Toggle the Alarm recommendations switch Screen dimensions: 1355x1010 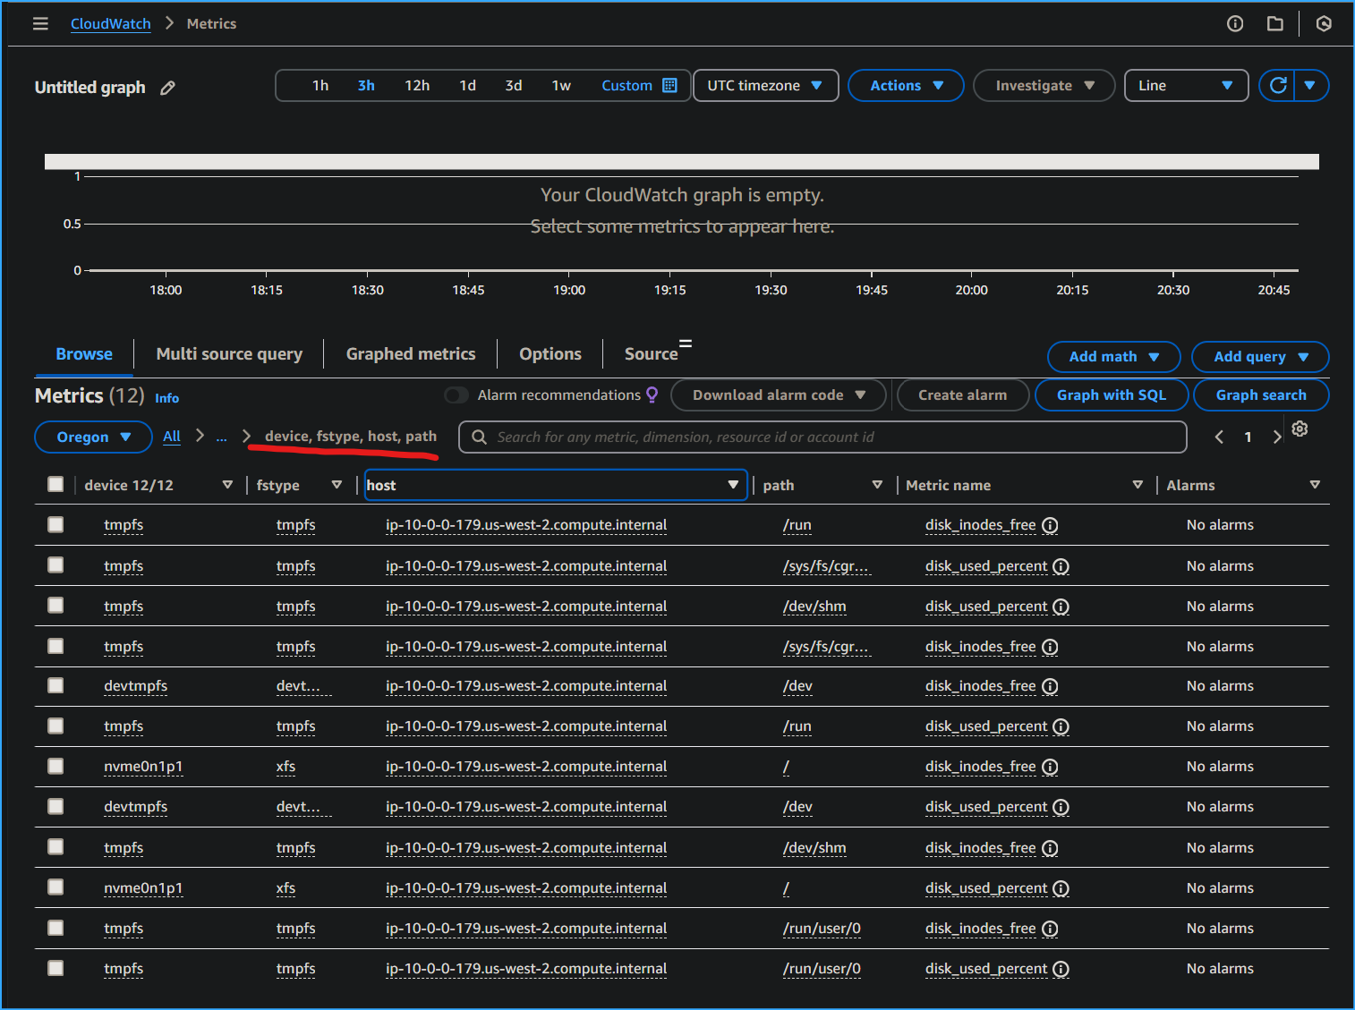pos(456,395)
